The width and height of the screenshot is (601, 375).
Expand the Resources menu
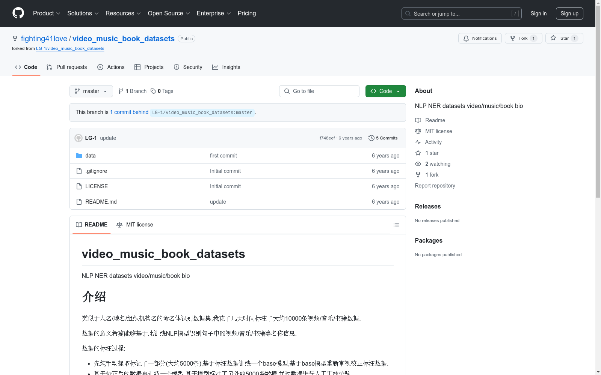point(123,13)
